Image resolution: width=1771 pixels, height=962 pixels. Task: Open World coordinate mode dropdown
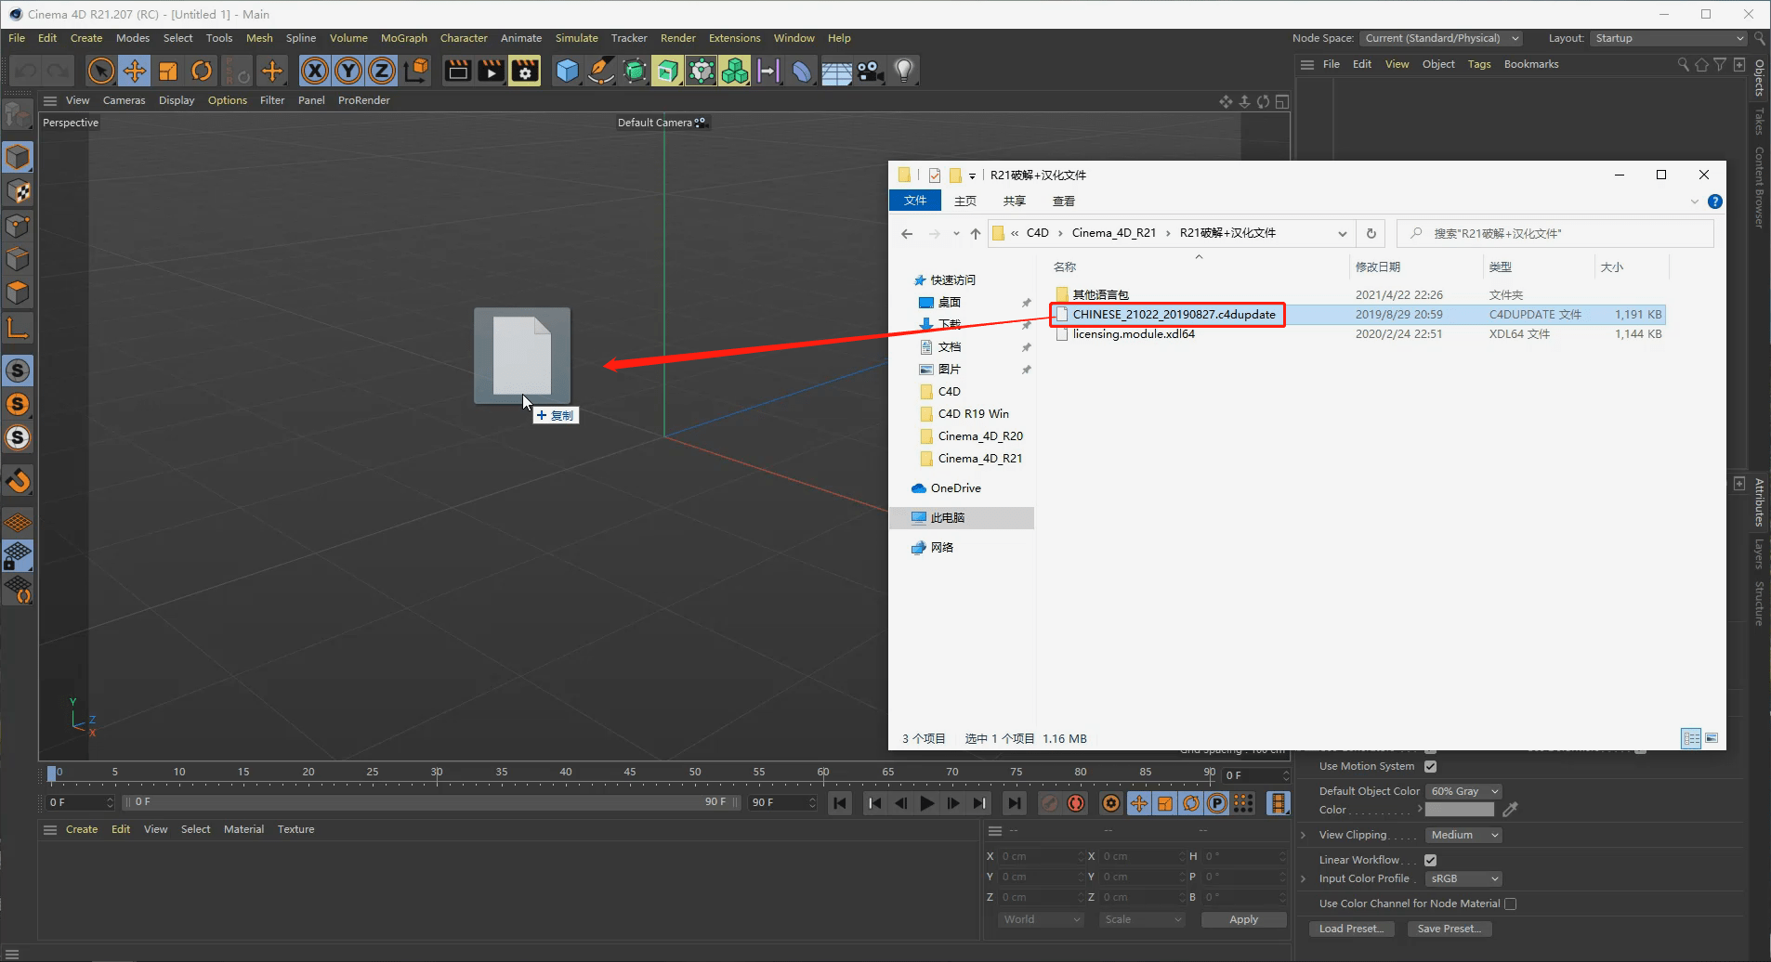(x=1041, y=919)
